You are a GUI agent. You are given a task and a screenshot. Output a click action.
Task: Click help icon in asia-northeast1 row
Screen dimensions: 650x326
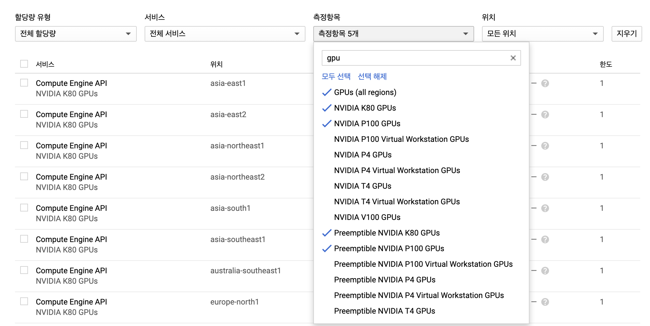coord(545,146)
